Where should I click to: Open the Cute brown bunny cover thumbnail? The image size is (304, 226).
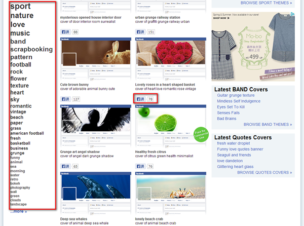coord(96,59)
